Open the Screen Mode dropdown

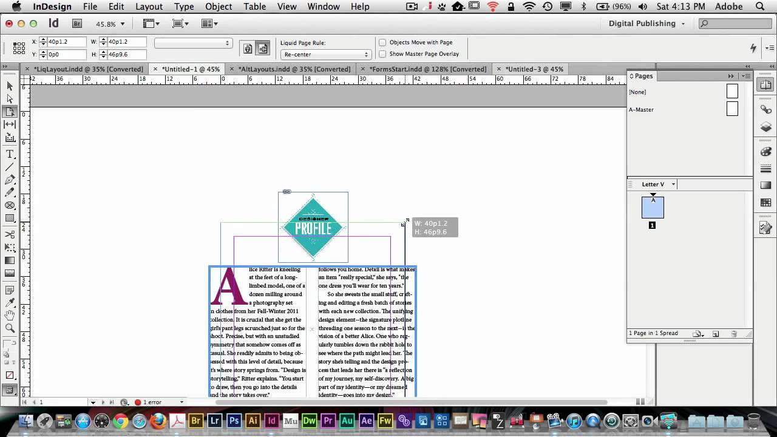180,24
